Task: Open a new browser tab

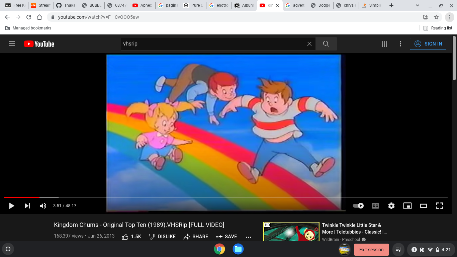Action: [x=391, y=5]
